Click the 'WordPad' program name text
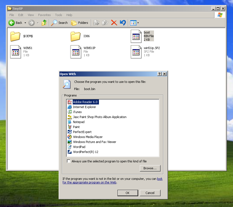Viewport: 233px width, 207px height. (x=79, y=147)
